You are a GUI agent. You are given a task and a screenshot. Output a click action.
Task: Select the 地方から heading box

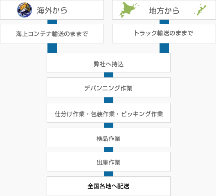click(164, 10)
